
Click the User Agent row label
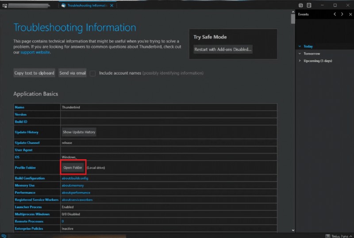[x=24, y=150]
